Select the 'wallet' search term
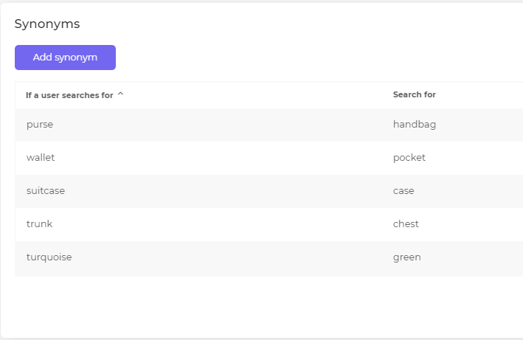 point(41,158)
